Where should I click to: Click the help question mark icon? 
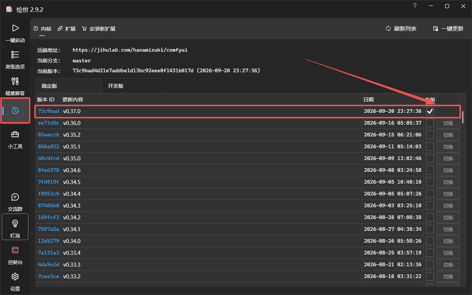click(x=415, y=6)
